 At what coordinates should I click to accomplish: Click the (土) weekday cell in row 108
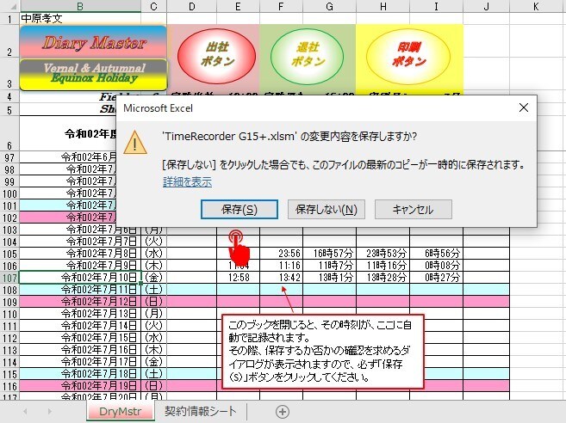click(153, 290)
